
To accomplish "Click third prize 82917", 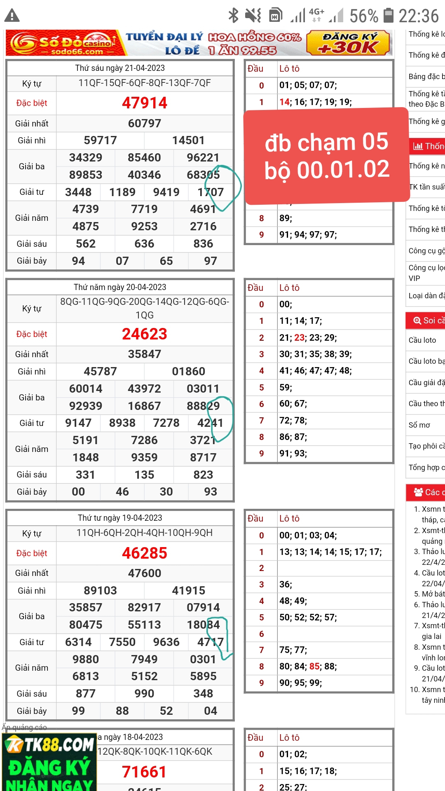I will pos(145,608).
